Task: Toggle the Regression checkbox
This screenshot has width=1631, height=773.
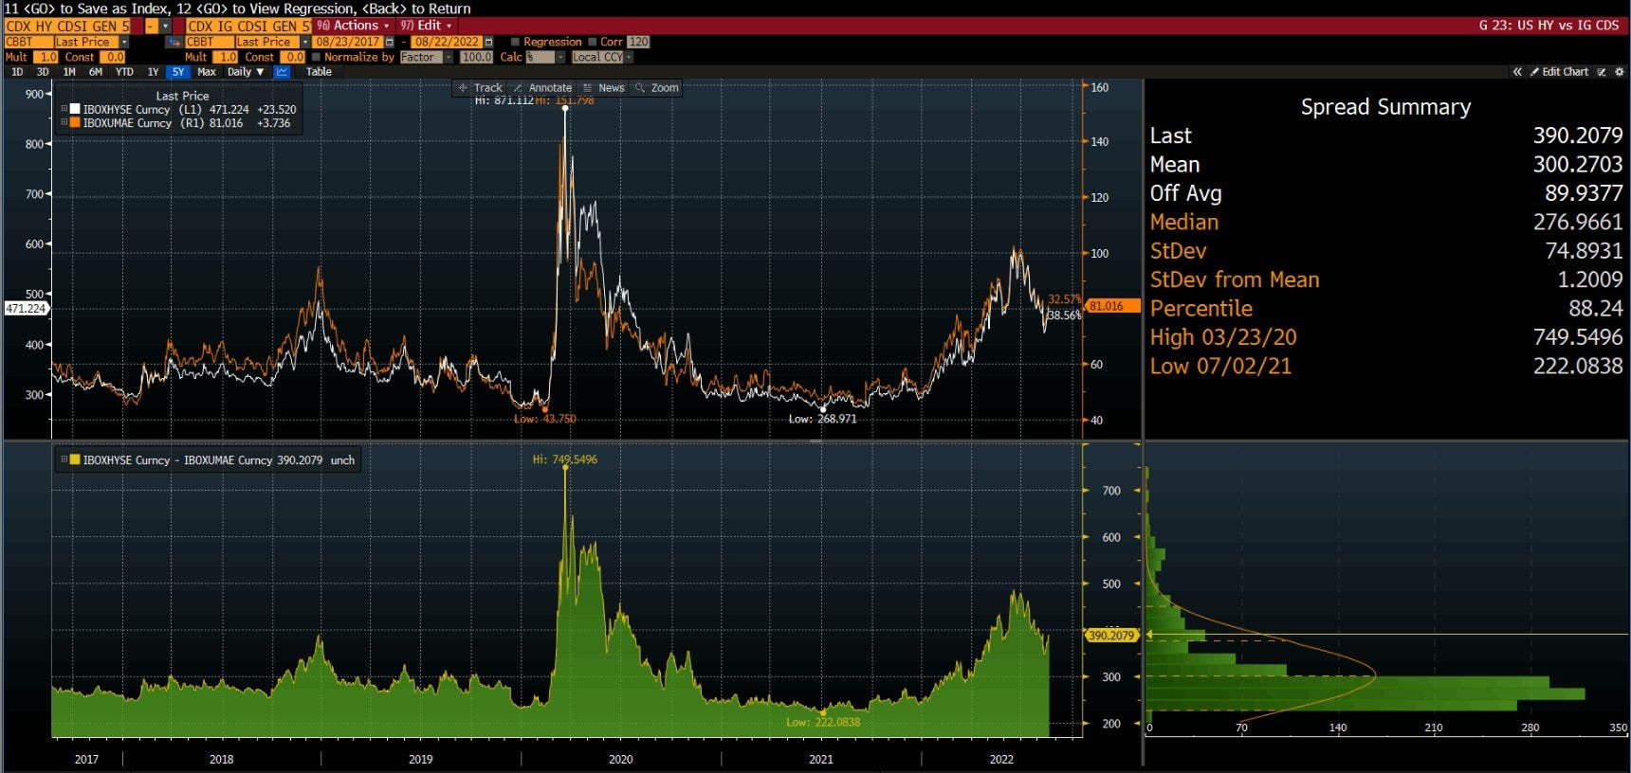Action: [x=515, y=42]
